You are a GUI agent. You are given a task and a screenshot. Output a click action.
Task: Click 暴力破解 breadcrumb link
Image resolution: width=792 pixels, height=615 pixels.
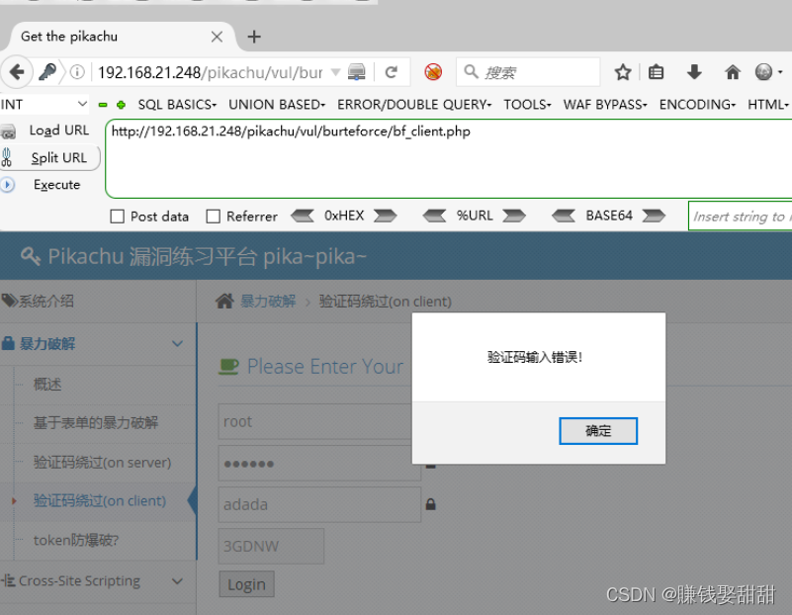(x=268, y=302)
